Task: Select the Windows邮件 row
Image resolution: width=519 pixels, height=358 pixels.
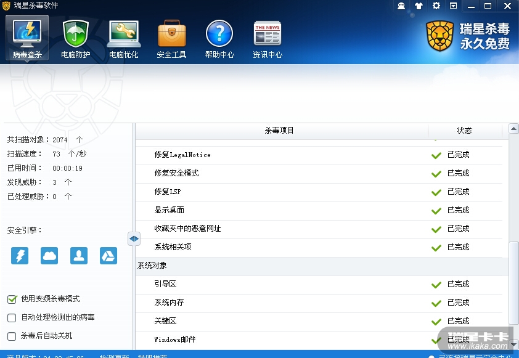Action: [x=319, y=340]
